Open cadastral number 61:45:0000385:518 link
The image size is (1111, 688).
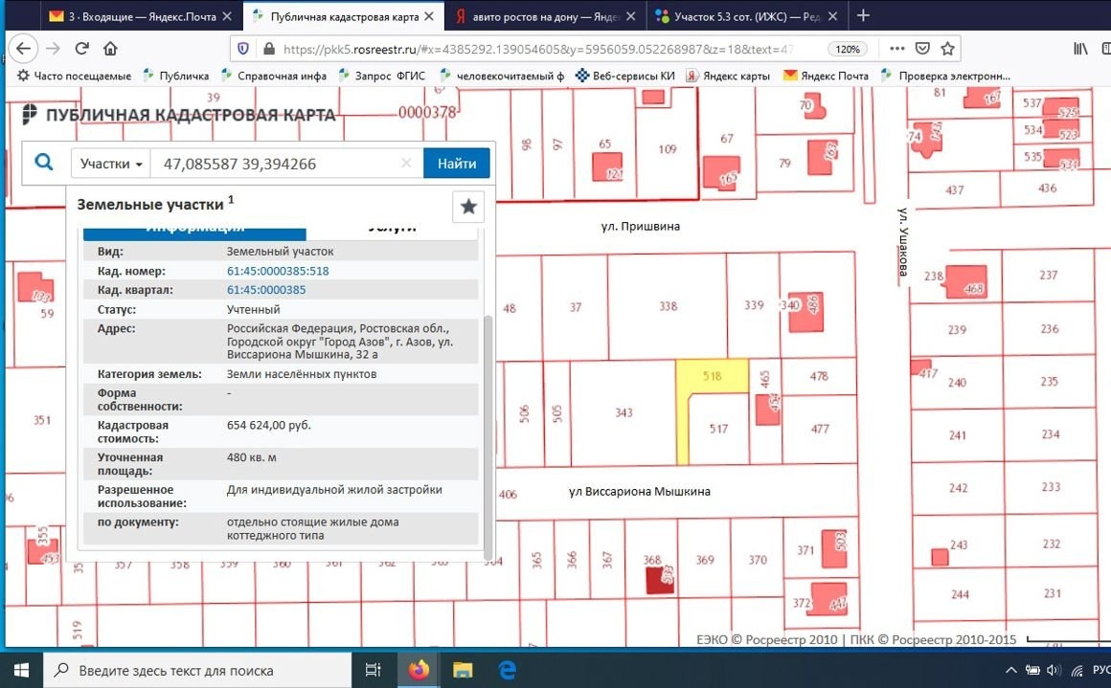click(x=278, y=271)
